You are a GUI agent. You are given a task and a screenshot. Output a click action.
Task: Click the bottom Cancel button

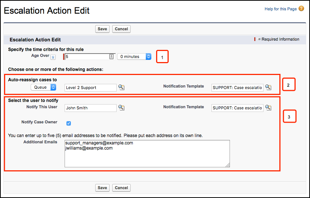pyautogui.click(x=121, y=188)
